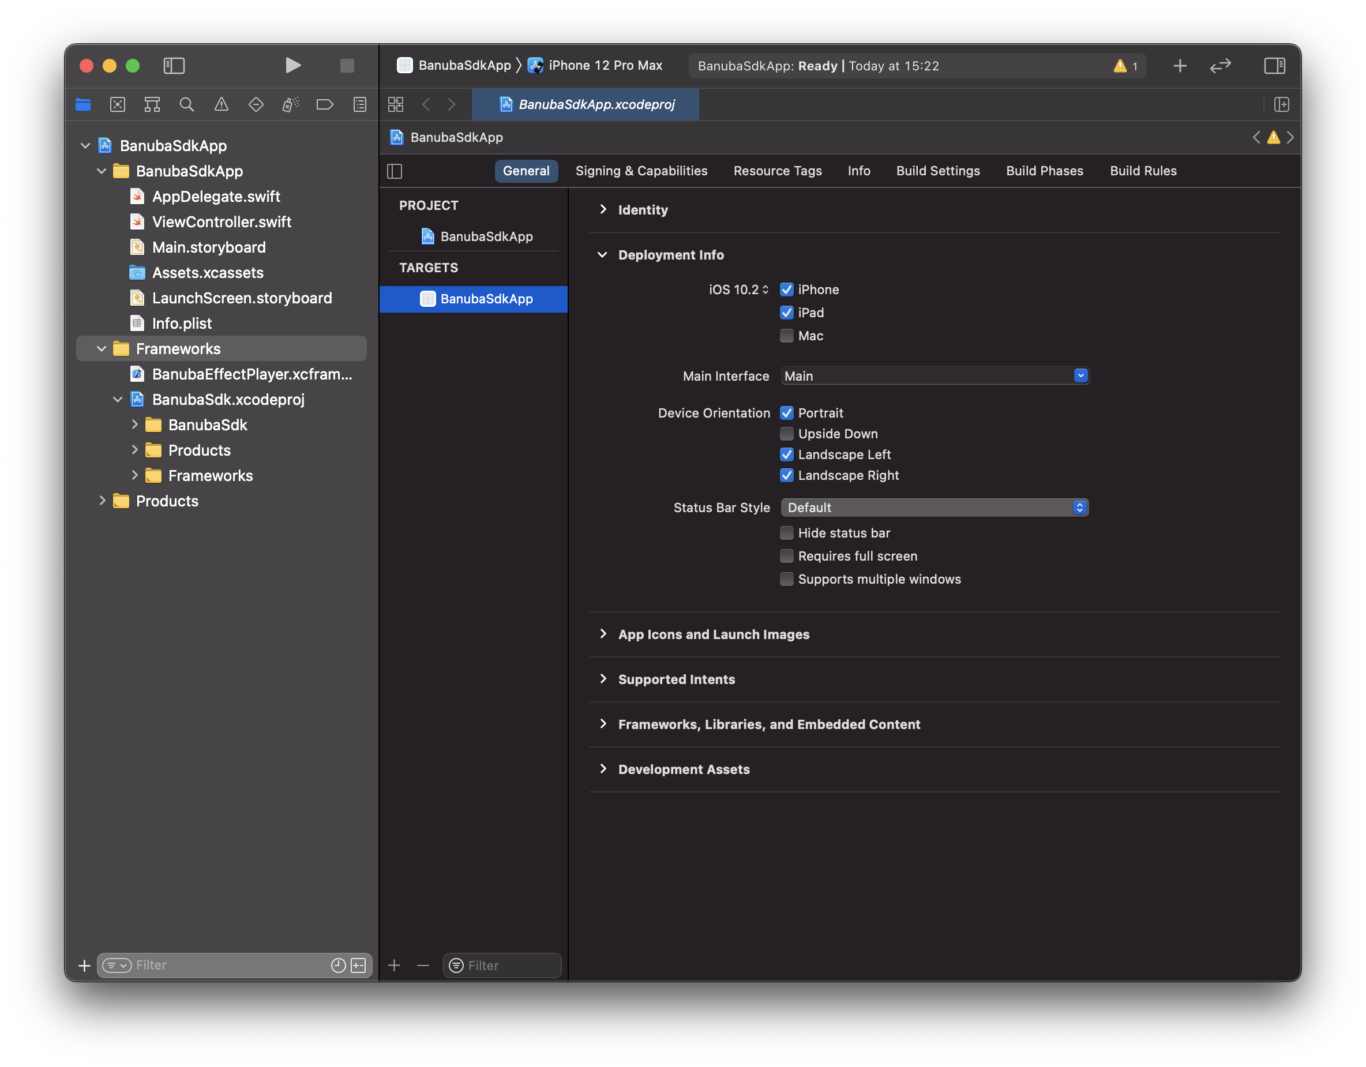Click the code review arrows button

1220,66
